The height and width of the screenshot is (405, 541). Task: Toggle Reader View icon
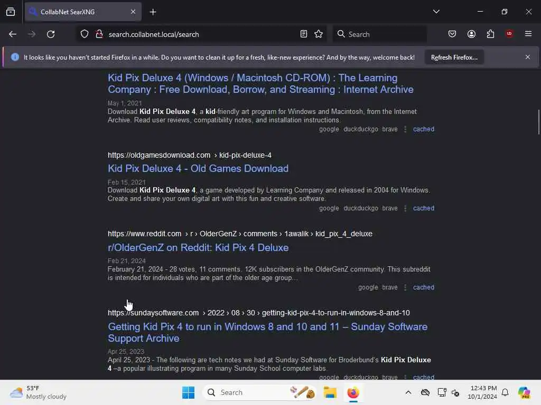(304, 34)
